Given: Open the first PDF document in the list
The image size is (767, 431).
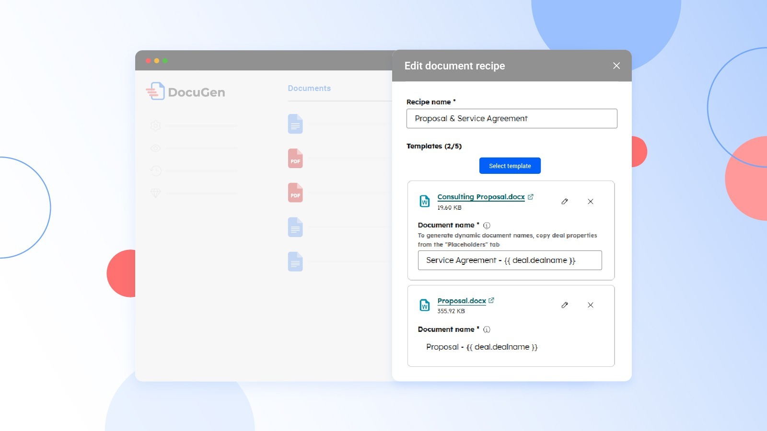Looking at the screenshot, I should tap(295, 158).
